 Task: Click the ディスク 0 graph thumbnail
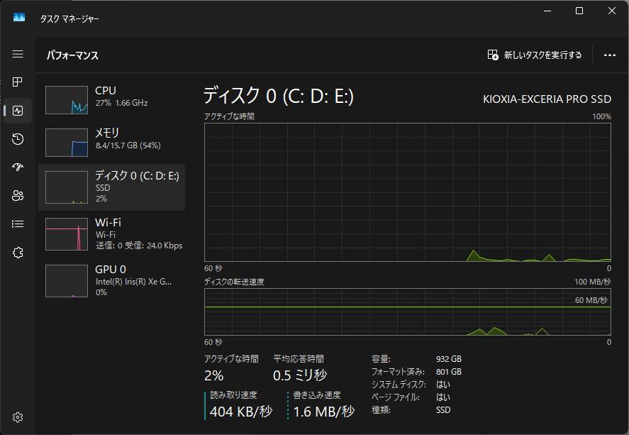[66, 187]
